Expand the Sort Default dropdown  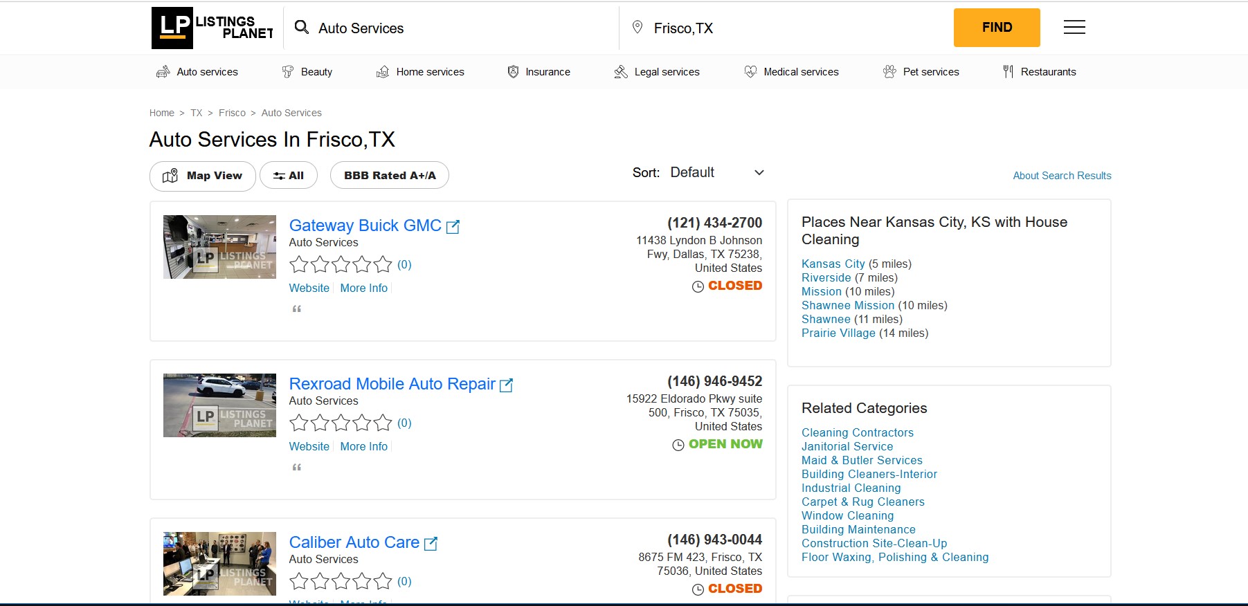tap(717, 173)
